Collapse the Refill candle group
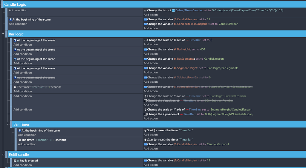The height and width of the screenshot is (168, 306). [x=3, y=154]
